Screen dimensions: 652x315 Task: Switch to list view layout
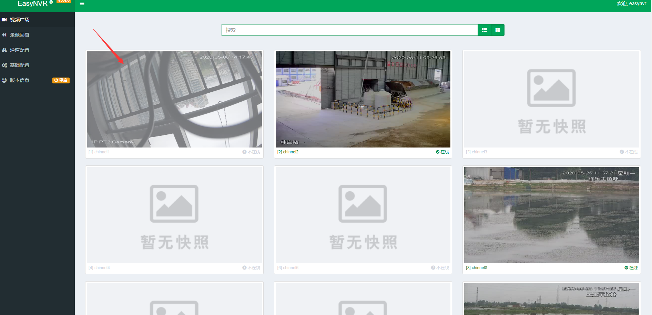pyautogui.click(x=484, y=30)
